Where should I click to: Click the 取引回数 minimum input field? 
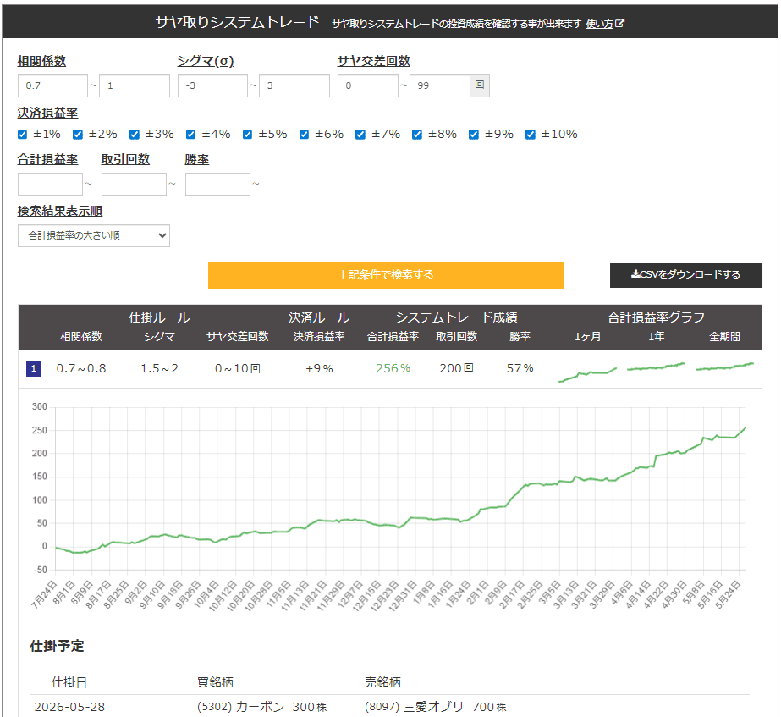134,184
